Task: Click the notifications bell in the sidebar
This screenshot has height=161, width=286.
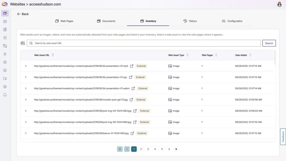Action: coord(5,95)
